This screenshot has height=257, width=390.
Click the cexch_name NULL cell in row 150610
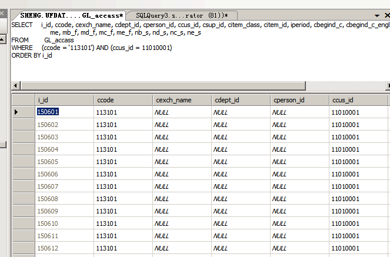[182, 223]
